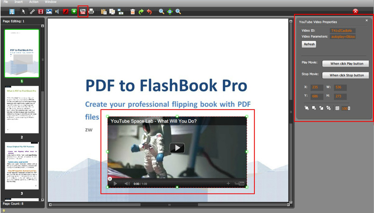Screen dimensions: 374x213
Task: Close the YouTube Video Properties panel
Action: click(367, 21)
